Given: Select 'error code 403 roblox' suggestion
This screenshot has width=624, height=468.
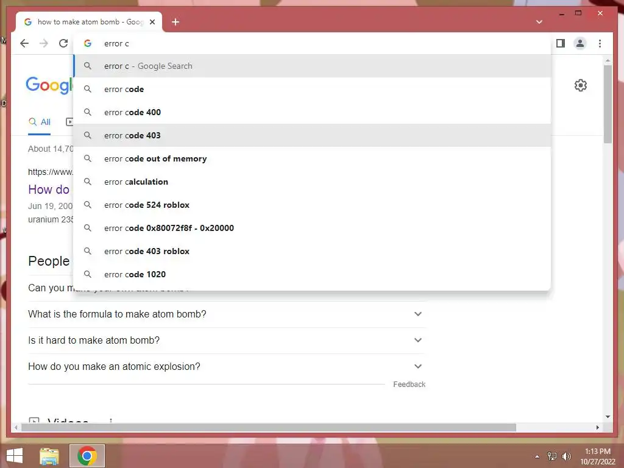Looking at the screenshot, I should 313,251.
